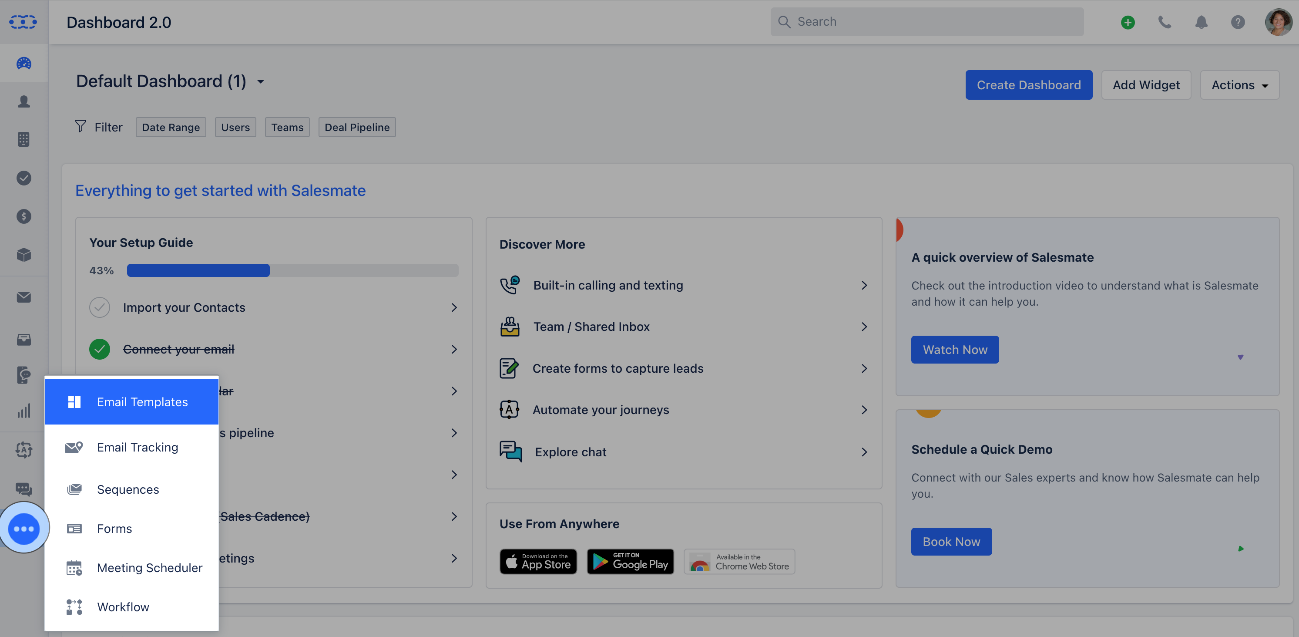Expand Built-in calling and texting chevron

[x=864, y=286]
